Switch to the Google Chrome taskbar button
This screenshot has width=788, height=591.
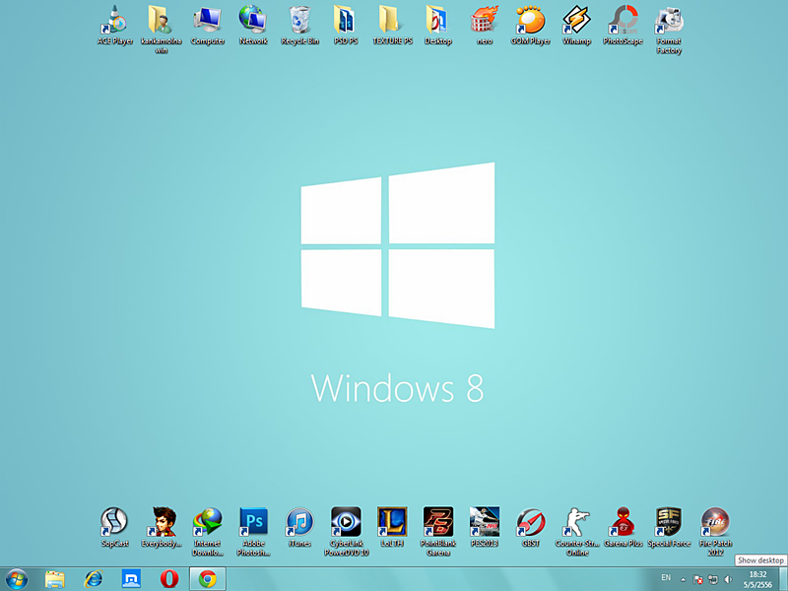[x=208, y=579]
